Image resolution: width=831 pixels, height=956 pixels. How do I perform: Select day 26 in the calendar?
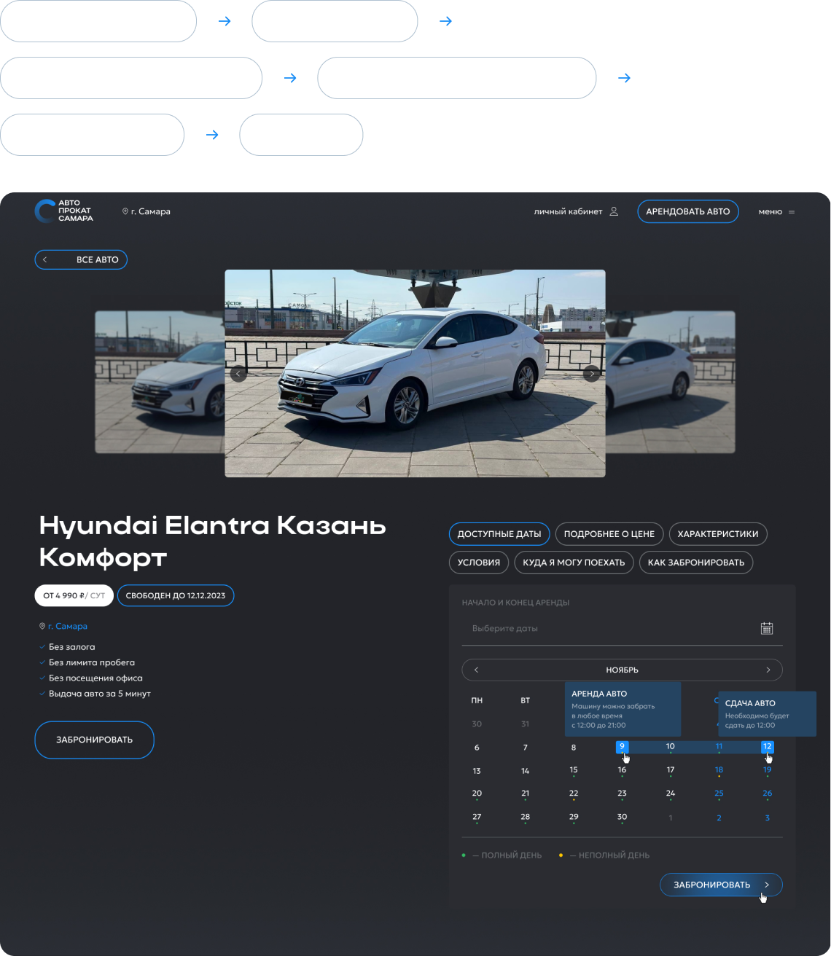(767, 794)
